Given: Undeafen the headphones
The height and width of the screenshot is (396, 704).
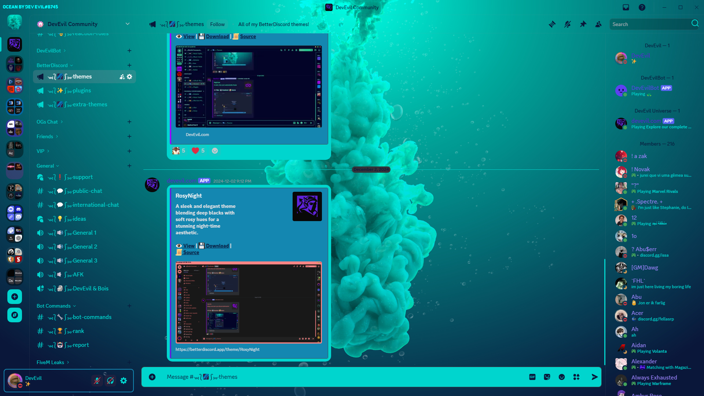Looking at the screenshot, I should click(110, 381).
